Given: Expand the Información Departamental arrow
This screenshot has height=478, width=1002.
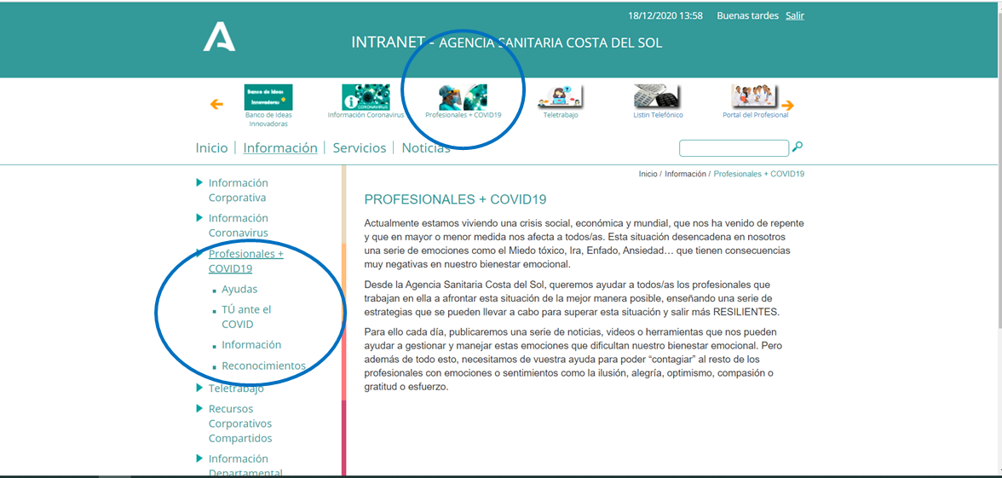Looking at the screenshot, I should (x=199, y=458).
